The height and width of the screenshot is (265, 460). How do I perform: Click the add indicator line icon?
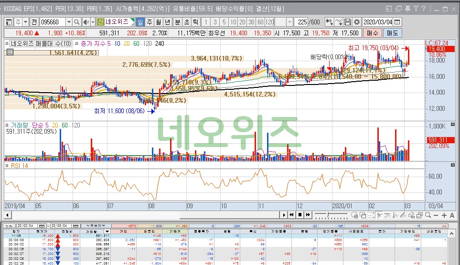tap(339, 22)
